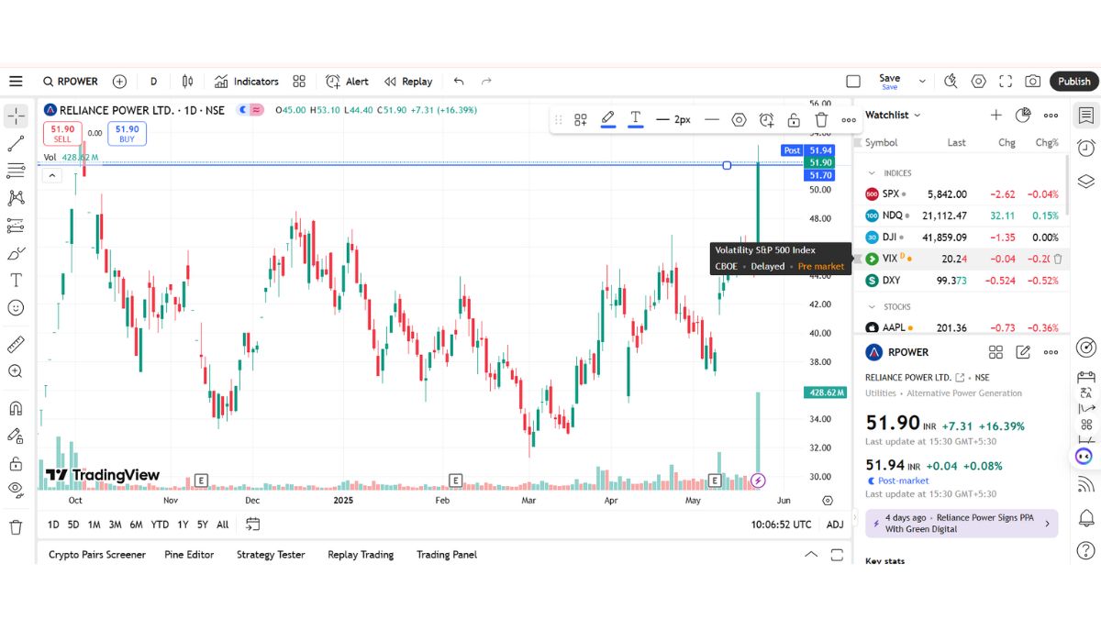Open Watchlist more options menu
Viewport: 1101px width, 619px height.
pyautogui.click(x=1051, y=115)
